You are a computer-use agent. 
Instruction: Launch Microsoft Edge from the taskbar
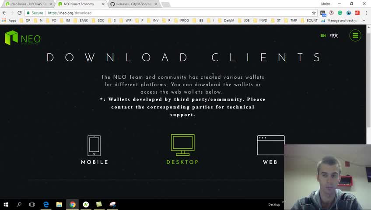(x=46, y=204)
